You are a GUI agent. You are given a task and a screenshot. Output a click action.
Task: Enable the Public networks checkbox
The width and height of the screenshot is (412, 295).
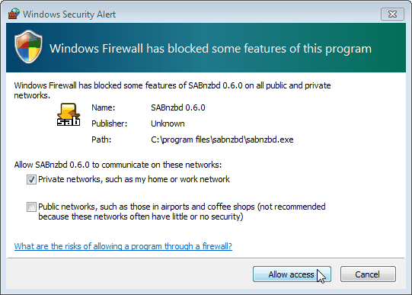click(31, 207)
